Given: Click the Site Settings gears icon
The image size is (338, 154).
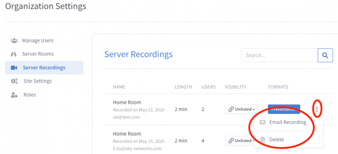Looking at the screenshot, I should [x=14, y=81].
